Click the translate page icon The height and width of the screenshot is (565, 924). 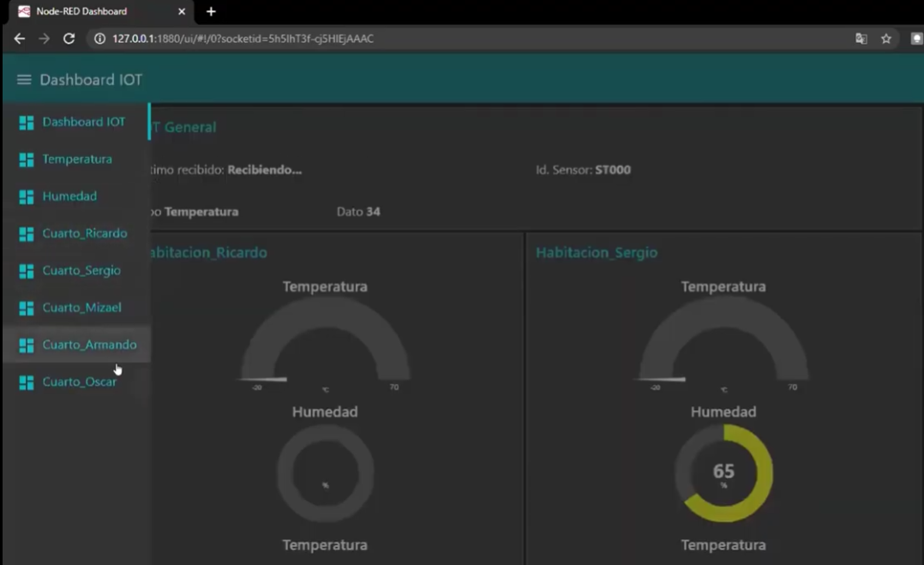click(x=861, y=39)
